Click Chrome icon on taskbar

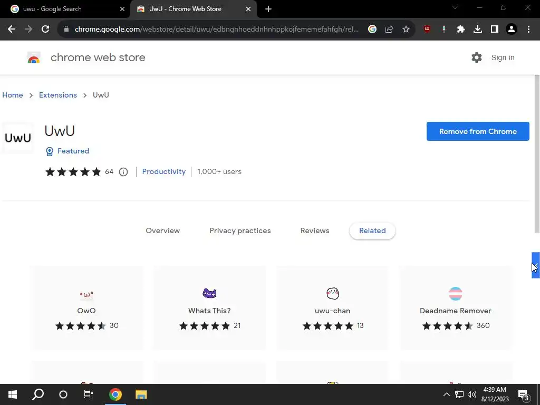tap(115, 394)
